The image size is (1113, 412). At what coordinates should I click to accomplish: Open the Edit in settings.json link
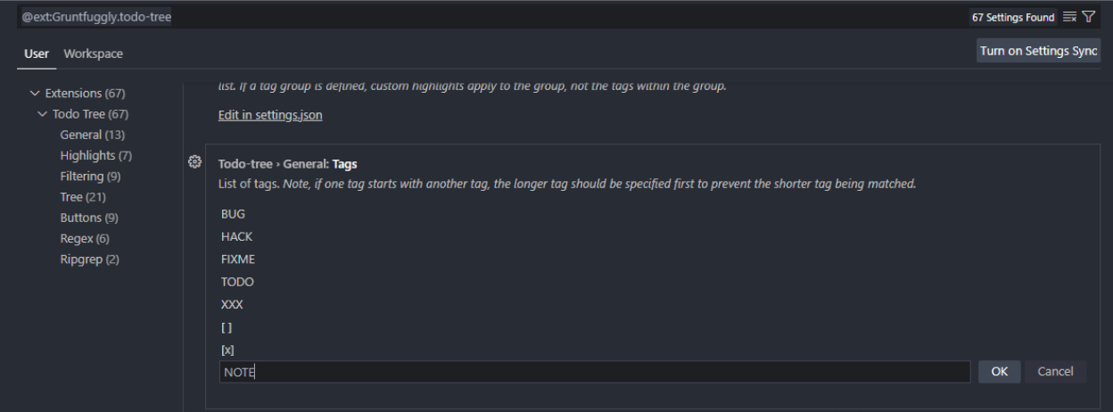point(270,116)
